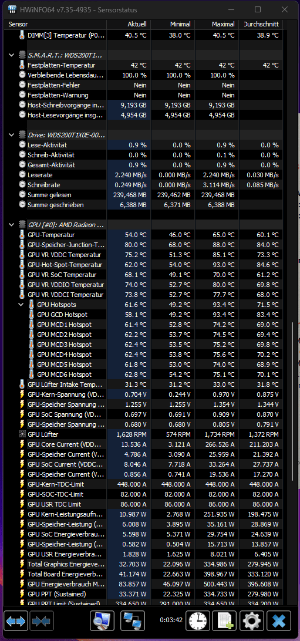300x641 pixels.
Task: Click the network computers remote icon
Action: pos(133,622)
